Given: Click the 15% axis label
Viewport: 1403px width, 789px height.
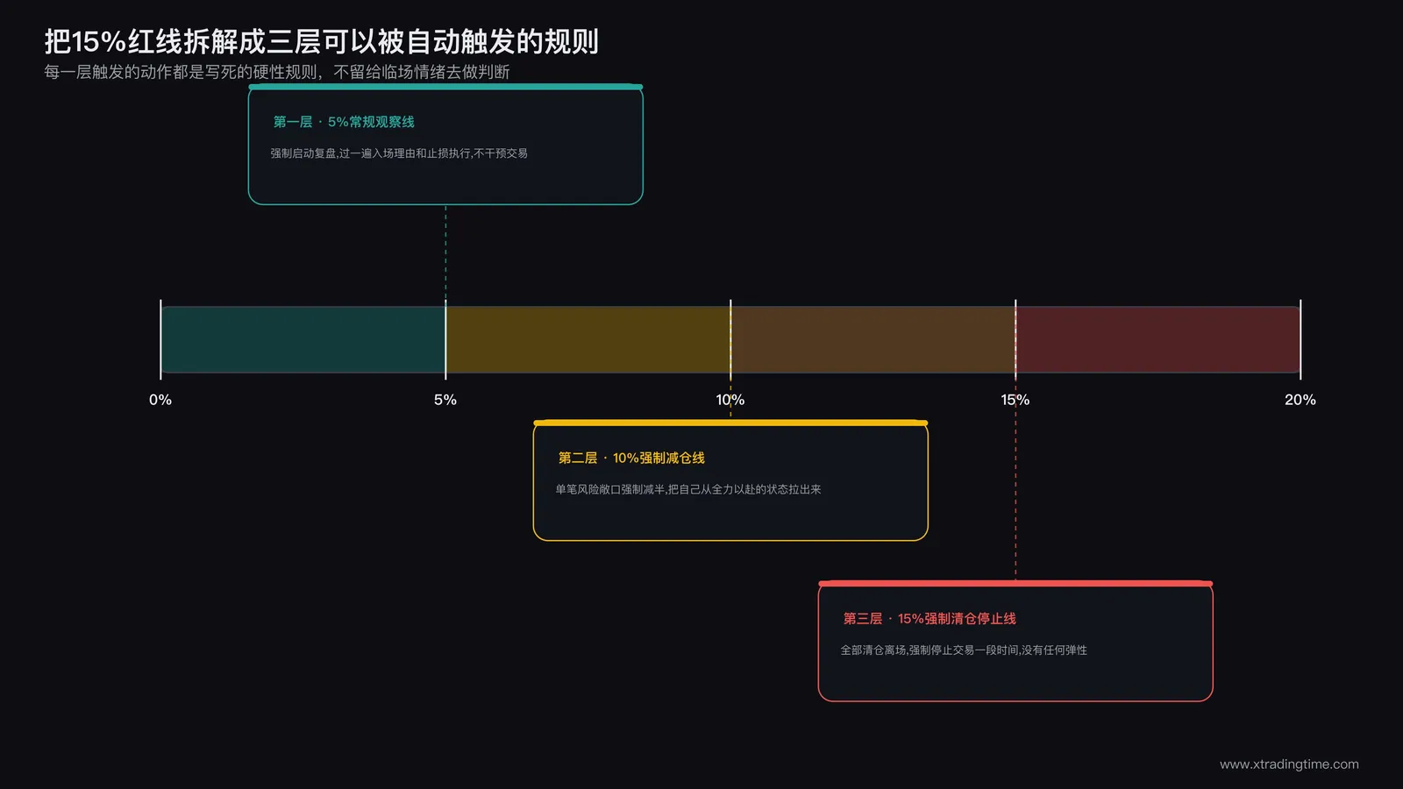Looking at the screenshot, I should (x=1015, y=400).
